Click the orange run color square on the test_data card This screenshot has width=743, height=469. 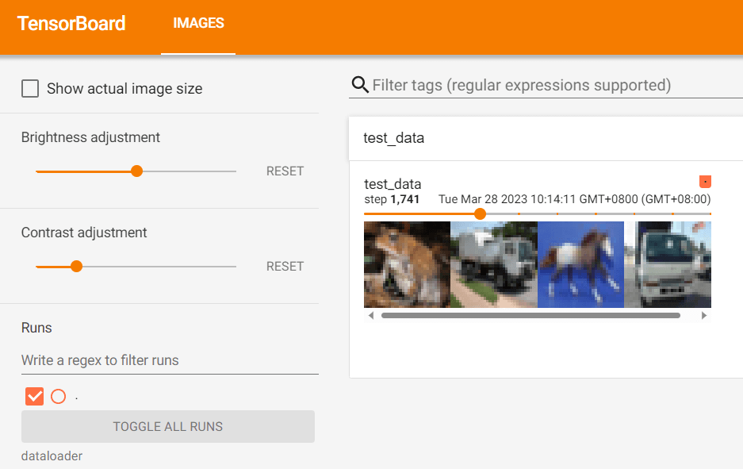705,182
